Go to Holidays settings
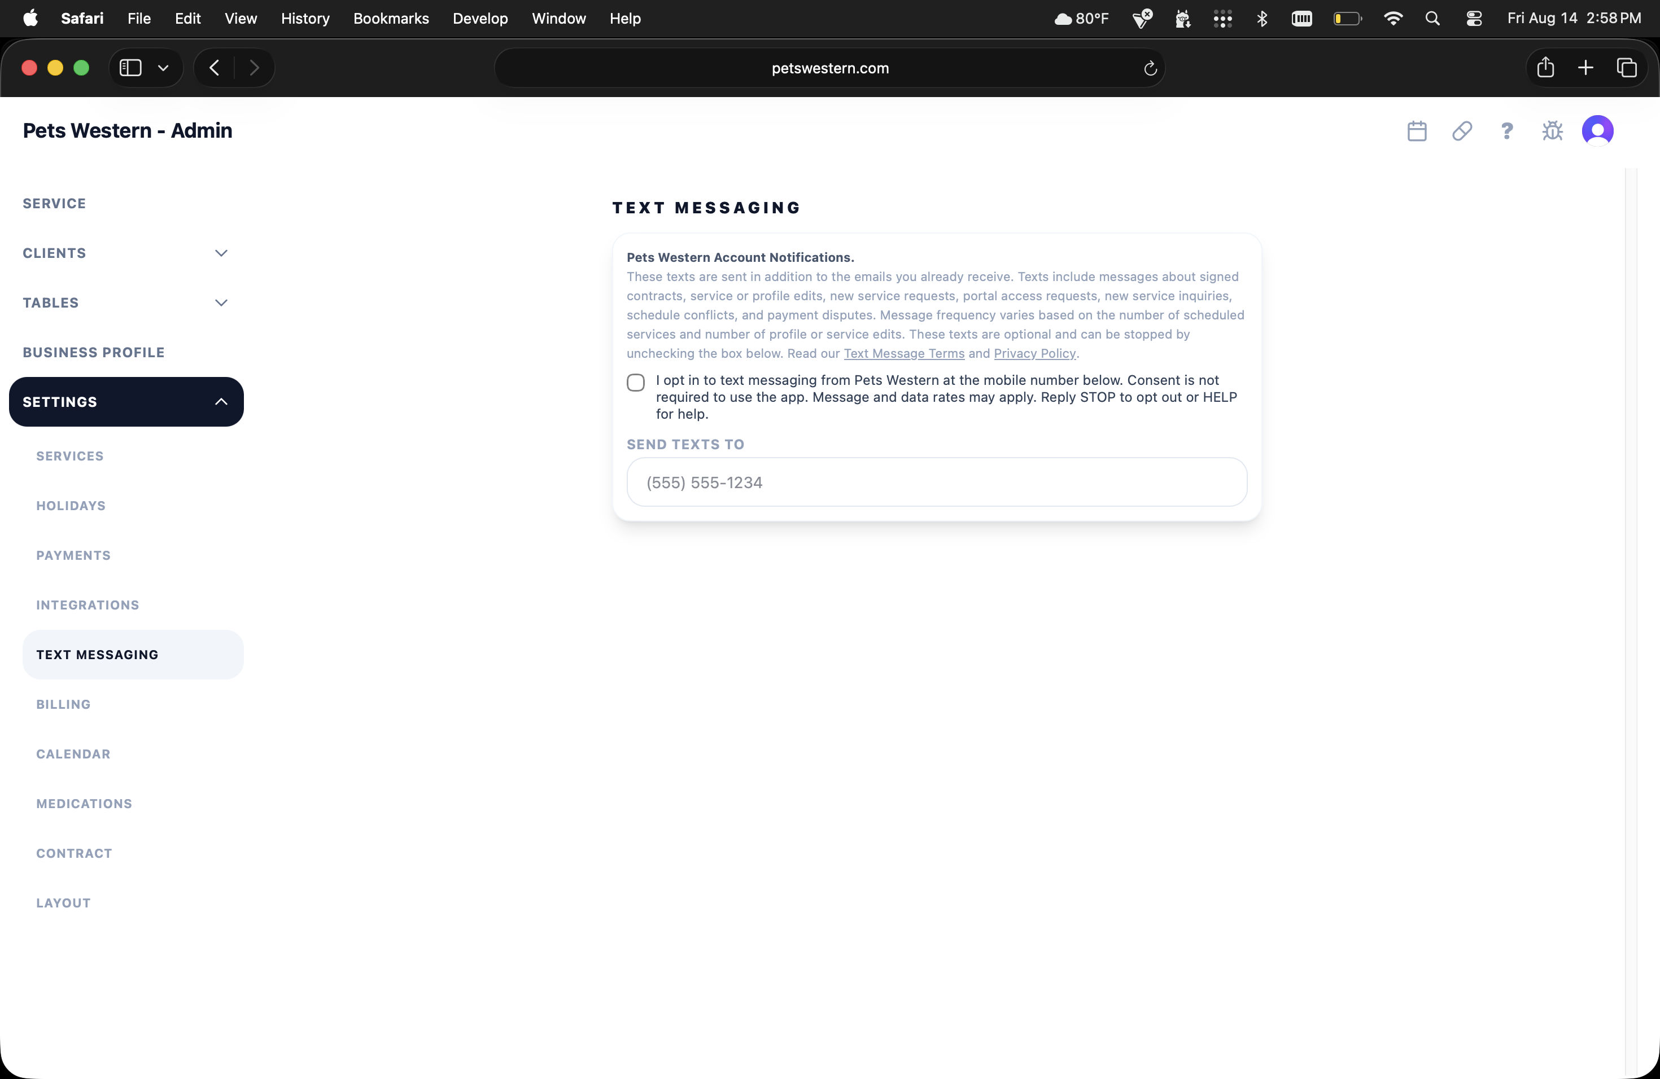1660x1079 pixels. tap(71, 505)
